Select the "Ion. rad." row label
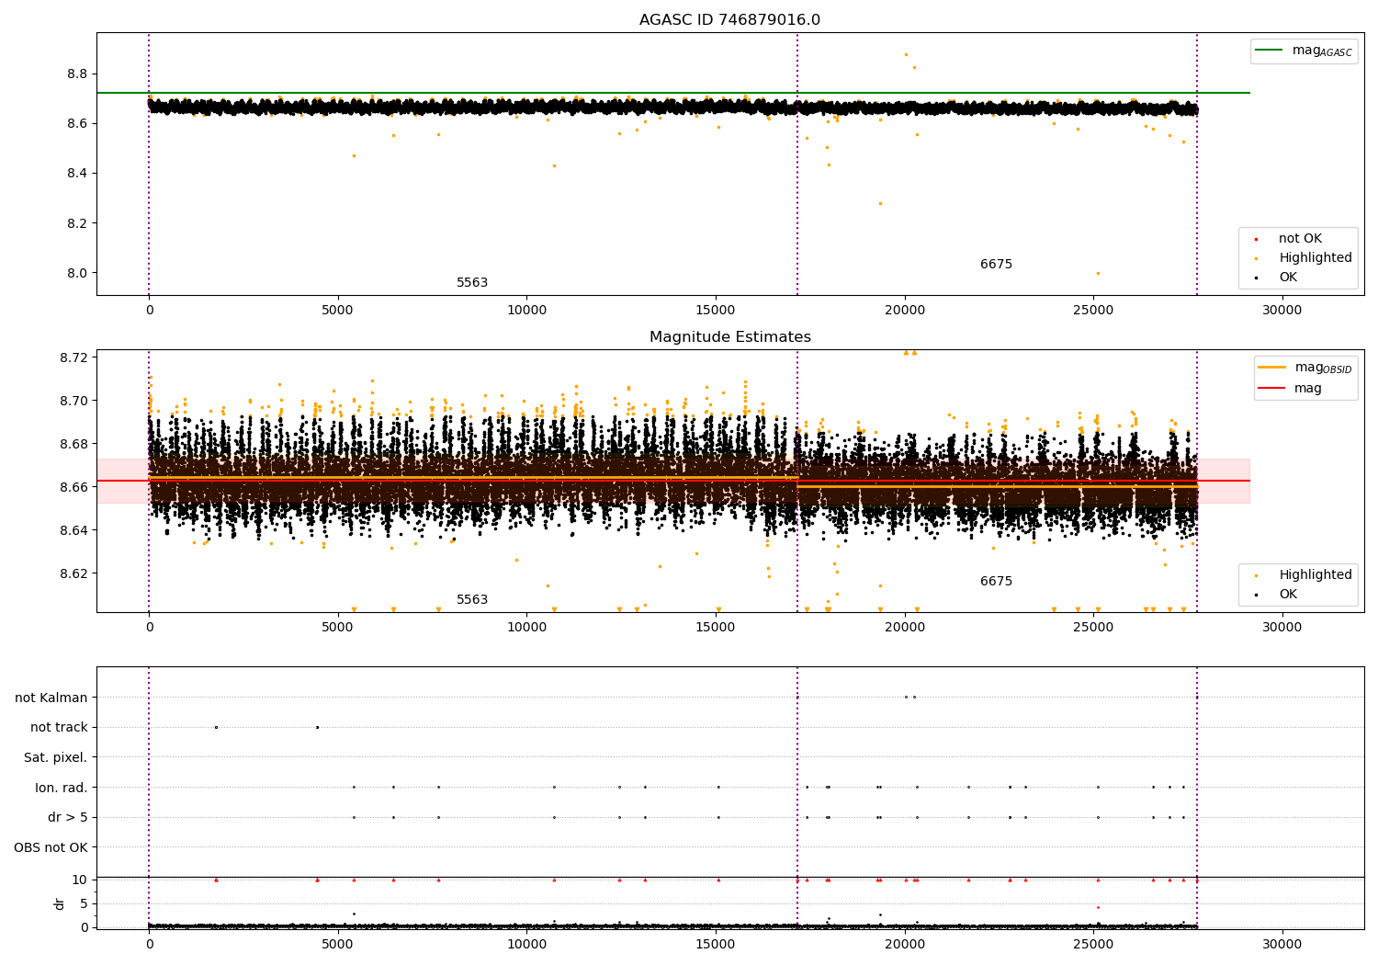The height and width of the screenshot is (965, 1378). [x=62, y=788]
